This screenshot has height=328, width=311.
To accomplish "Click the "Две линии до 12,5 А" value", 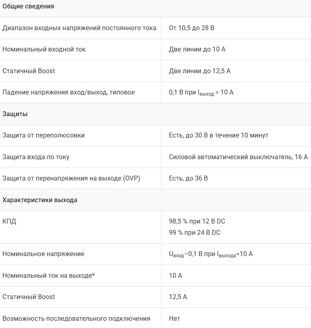I will [200, 71].
